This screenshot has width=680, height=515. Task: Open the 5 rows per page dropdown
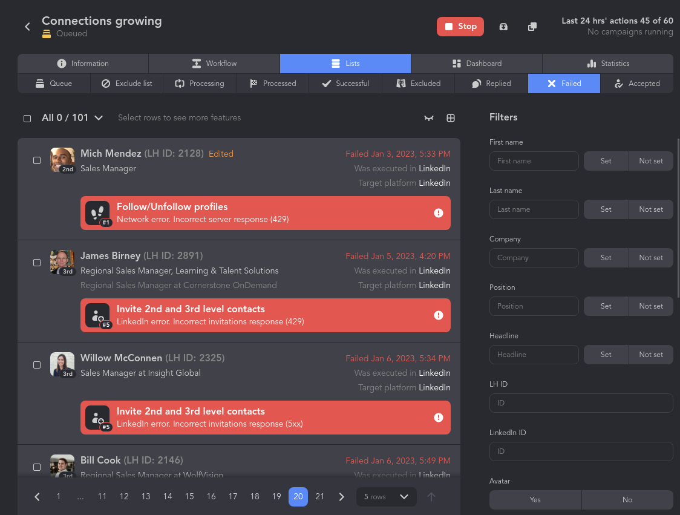[387, 497]
